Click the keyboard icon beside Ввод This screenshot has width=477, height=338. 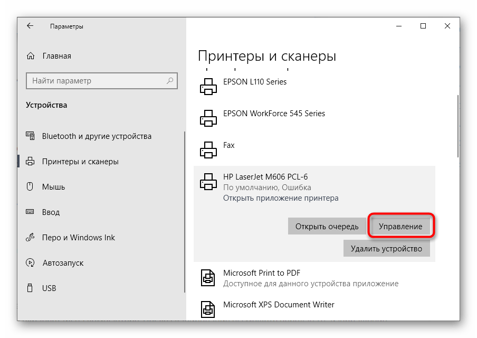(x=31, y=212)
